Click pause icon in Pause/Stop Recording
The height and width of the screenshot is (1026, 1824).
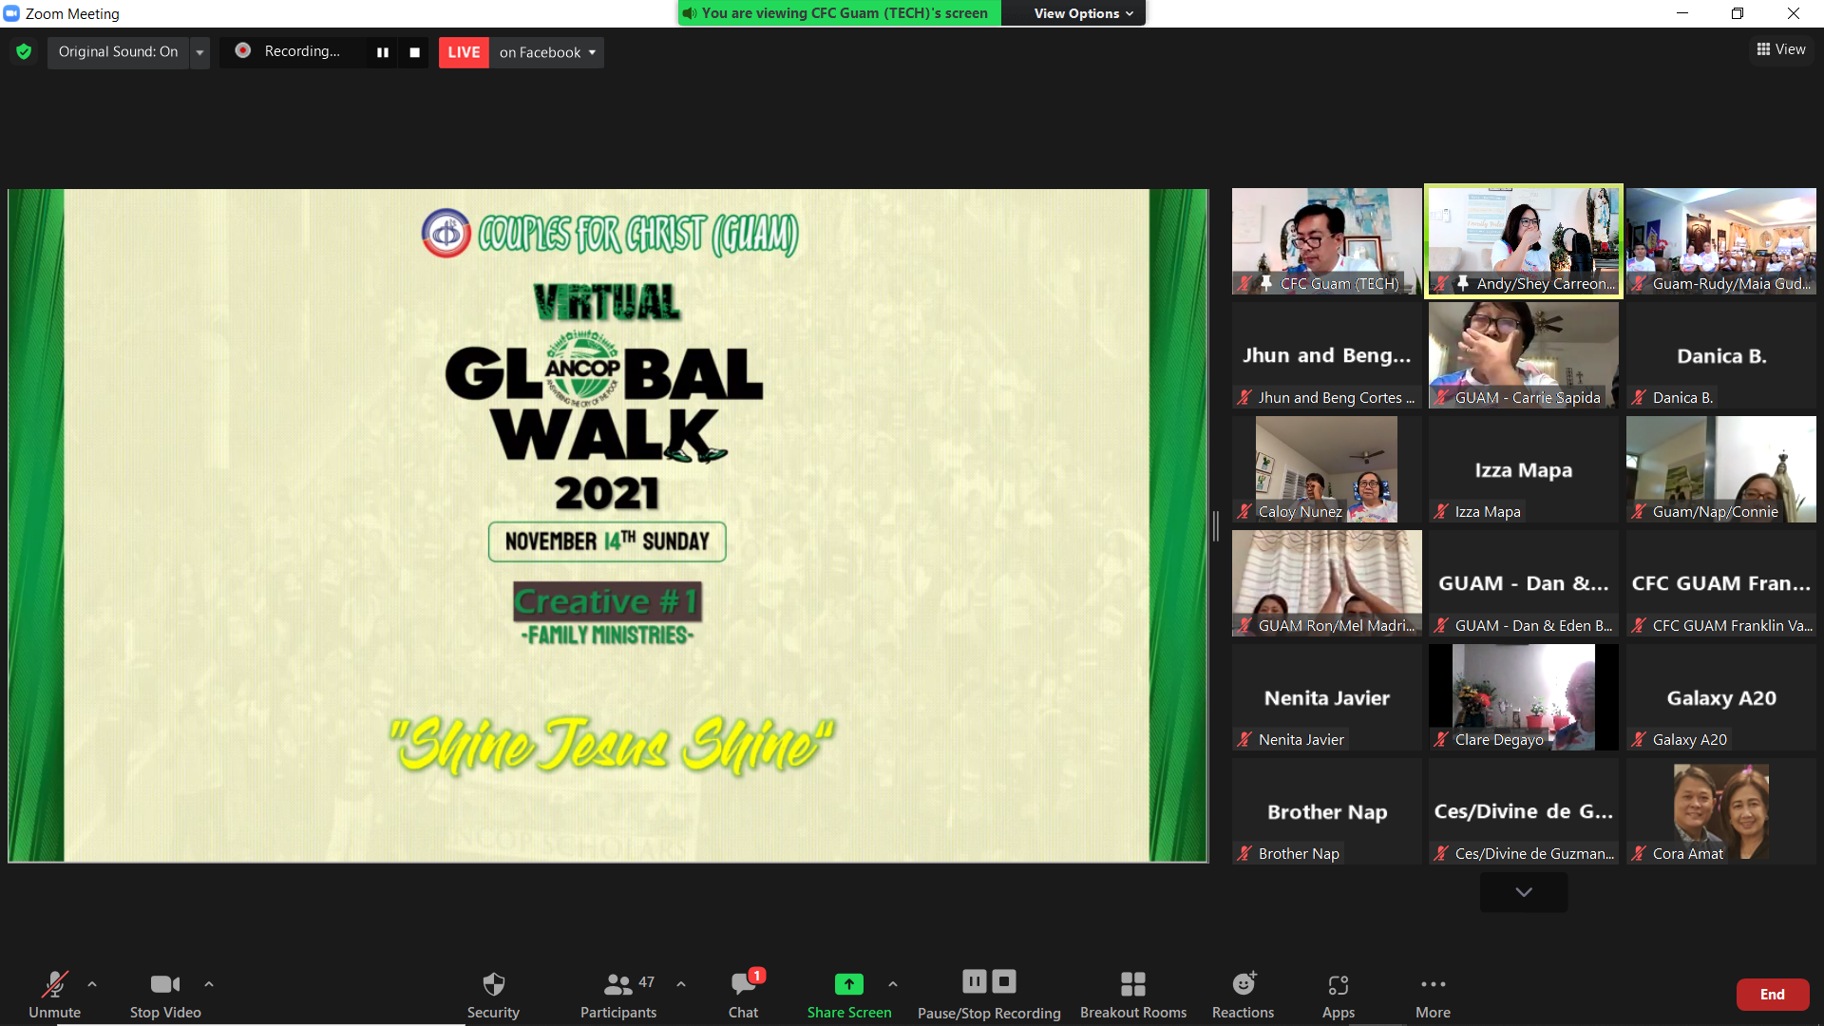click(975, 981)
